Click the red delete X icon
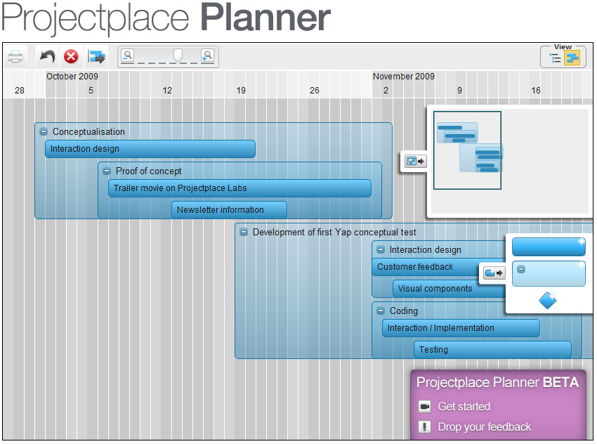Screen dimensions: 597x444 [x=71, y=57]
